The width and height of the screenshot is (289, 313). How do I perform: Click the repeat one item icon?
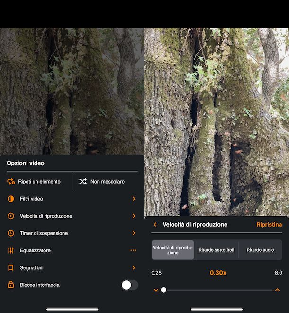point(11,182)
